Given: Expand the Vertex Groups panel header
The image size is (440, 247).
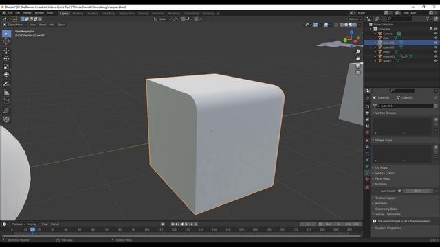Looking at the screenshot, I should click(x=385, y=113).
